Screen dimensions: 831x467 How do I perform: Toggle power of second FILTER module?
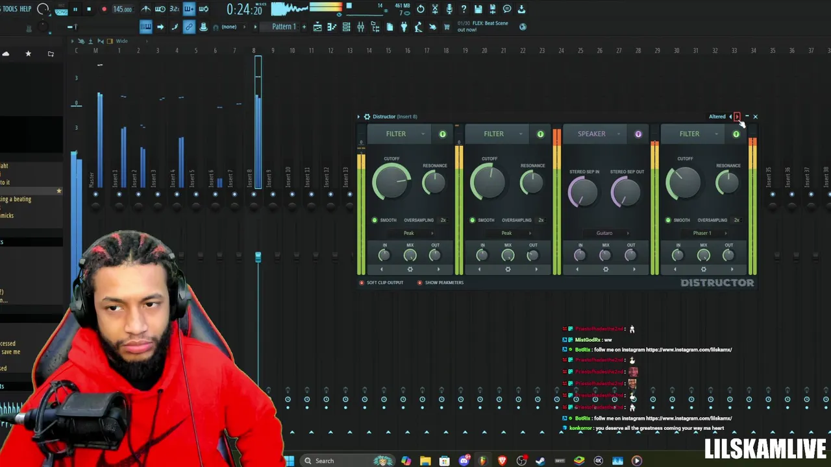pos(540,134)
